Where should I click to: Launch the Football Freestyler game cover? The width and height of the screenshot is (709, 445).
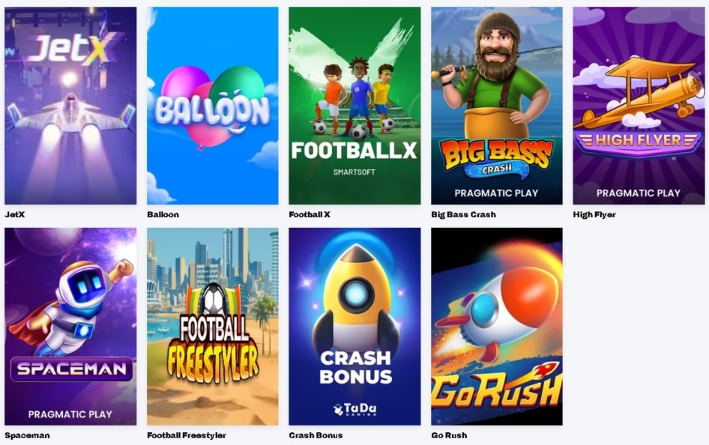coord(213,327)
